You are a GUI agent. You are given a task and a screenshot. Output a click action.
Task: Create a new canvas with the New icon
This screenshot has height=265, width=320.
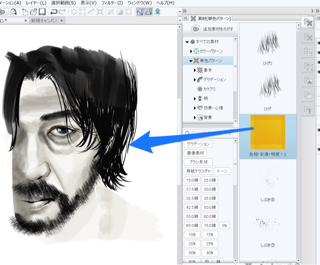tap(25, 12)
